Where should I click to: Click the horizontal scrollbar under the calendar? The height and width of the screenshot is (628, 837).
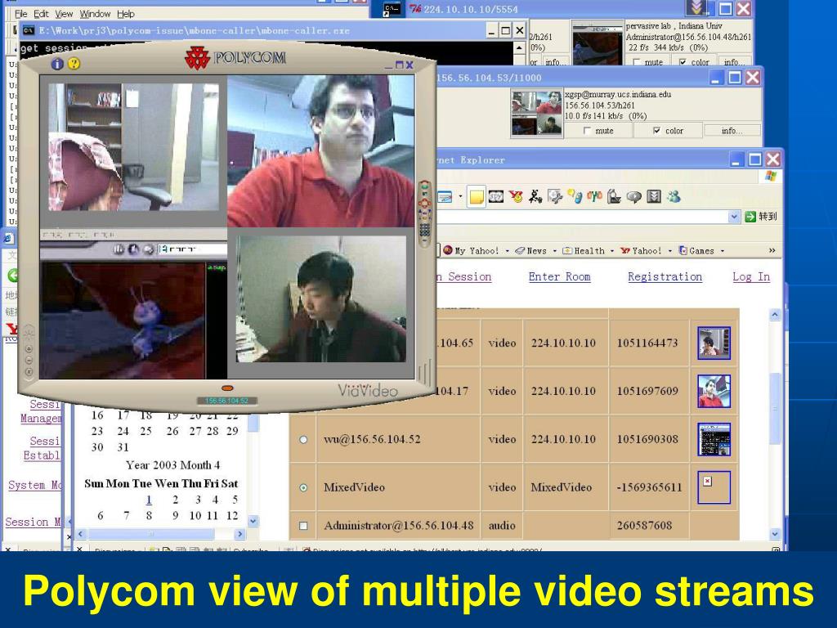pyautogui.click(x=160, y=533)
